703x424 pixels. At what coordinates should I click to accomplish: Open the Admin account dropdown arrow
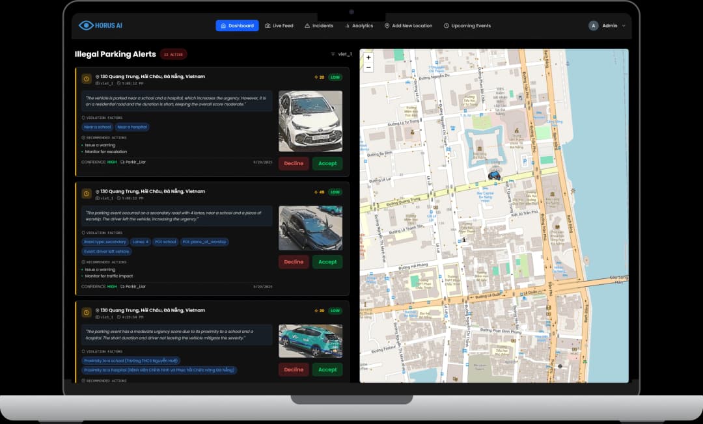coord(624,26)
